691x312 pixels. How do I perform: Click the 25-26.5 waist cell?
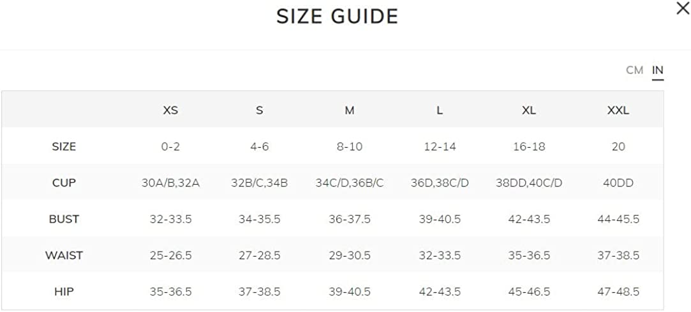(x=170, y=255)
